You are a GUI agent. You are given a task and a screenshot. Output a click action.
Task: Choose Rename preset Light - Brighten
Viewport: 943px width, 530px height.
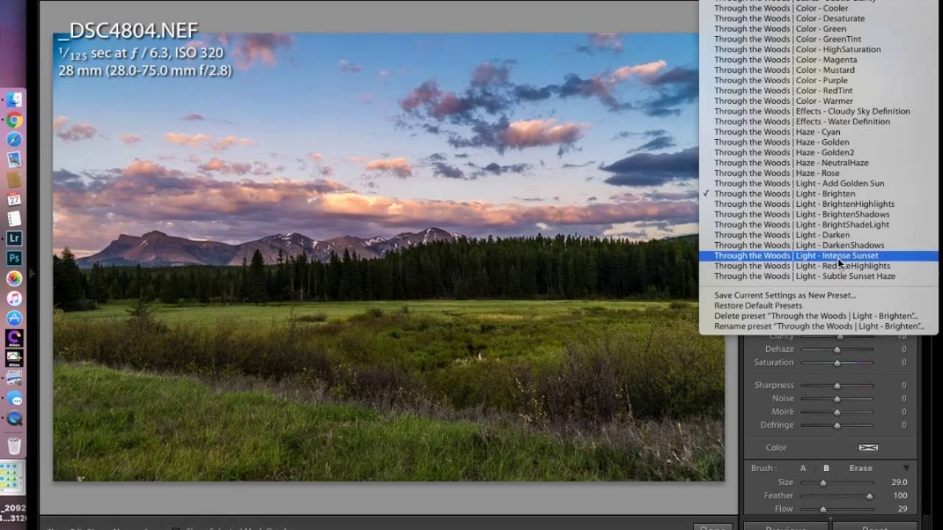(818, 326)
